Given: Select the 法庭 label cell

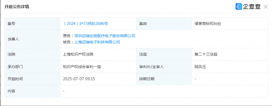Looking at the screenshot, I should (x=164, y=54).
